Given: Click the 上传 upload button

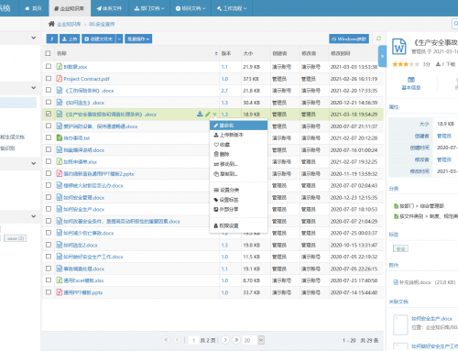Looking at the screenshot, I should point(70,38).
